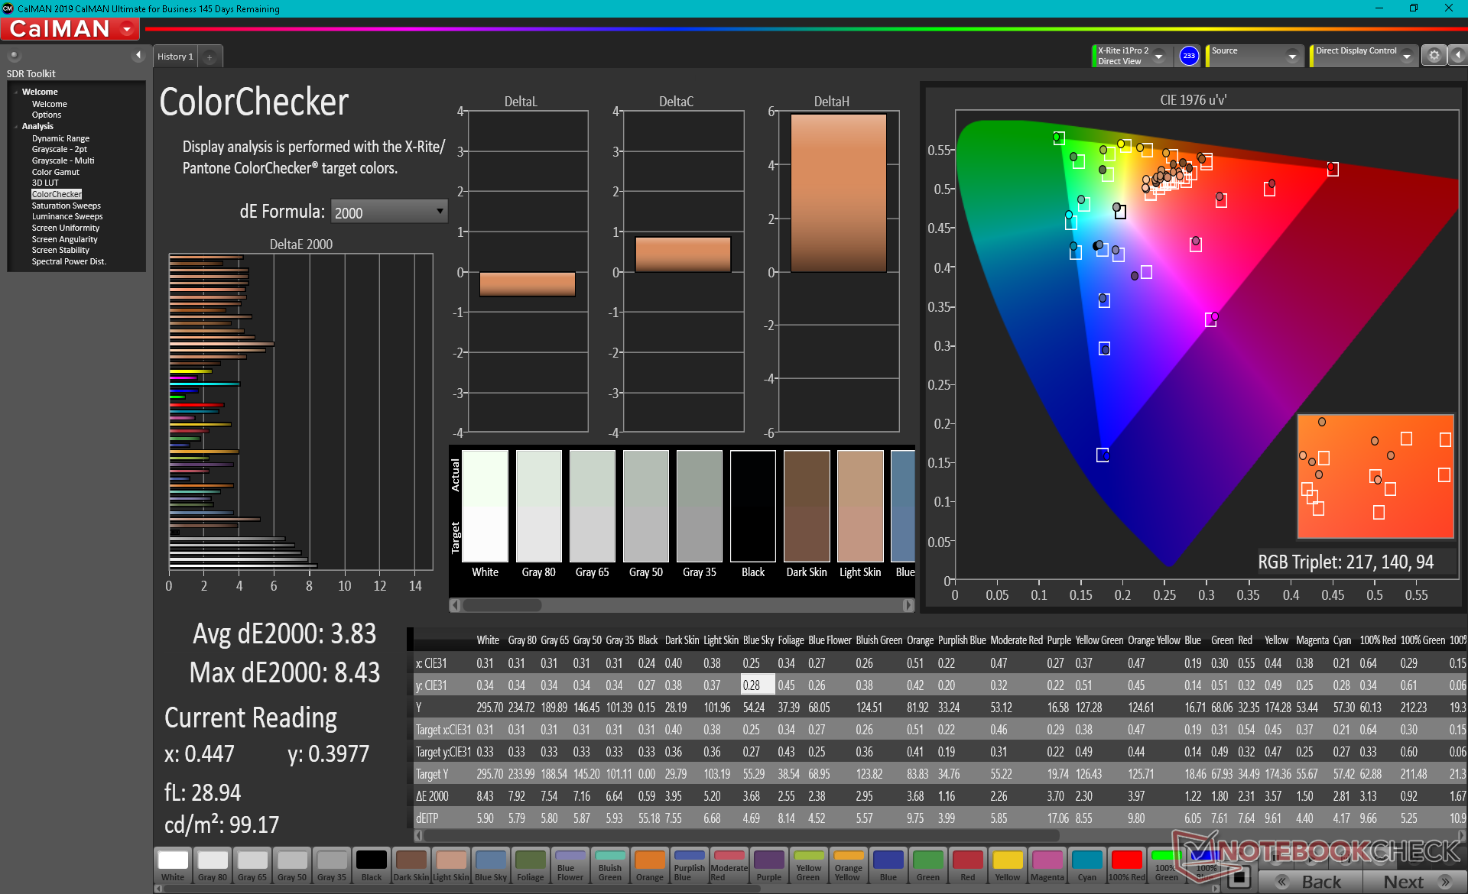Collapse the SDR Toolkit sidebar arrow
Viewport: 1468px width, 894px height.
[138, 55]
